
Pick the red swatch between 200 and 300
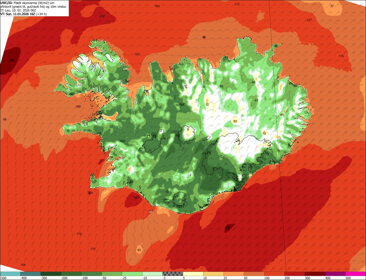click(x=295, y=274)
